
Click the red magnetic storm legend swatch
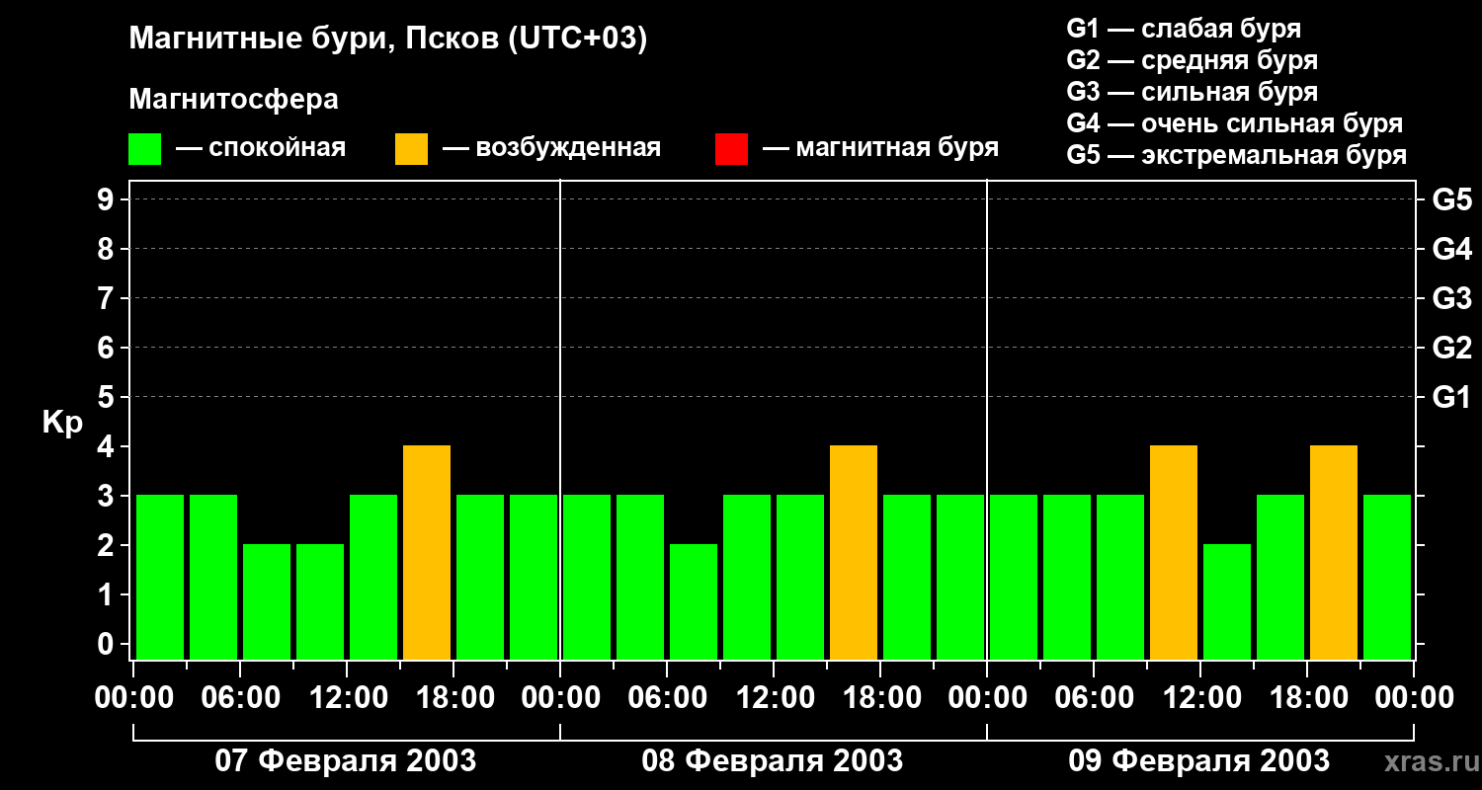click(731, 149)
